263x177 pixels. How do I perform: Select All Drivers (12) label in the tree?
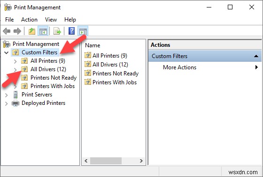pos(48,69)
